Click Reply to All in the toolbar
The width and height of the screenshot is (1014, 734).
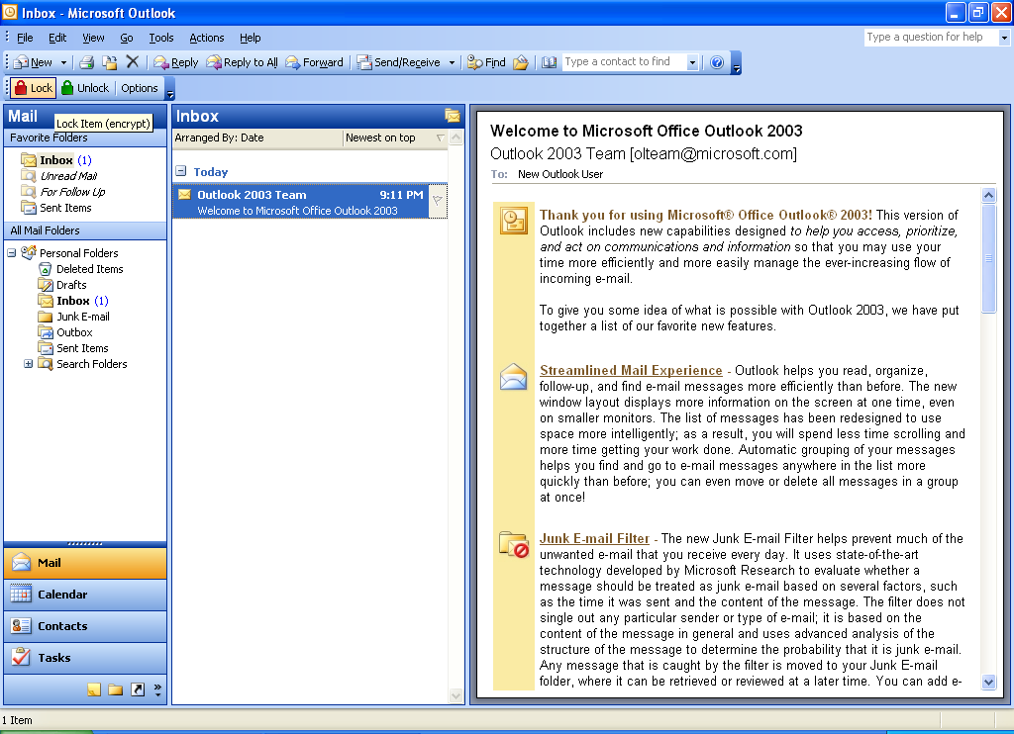click(x=242, y=62)
